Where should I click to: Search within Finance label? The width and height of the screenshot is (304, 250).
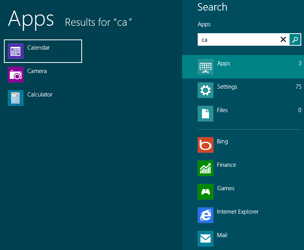click(227, 165)
